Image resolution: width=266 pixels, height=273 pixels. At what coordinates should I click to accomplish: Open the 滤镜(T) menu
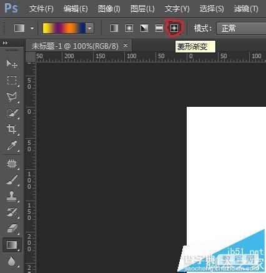(246, 9)
